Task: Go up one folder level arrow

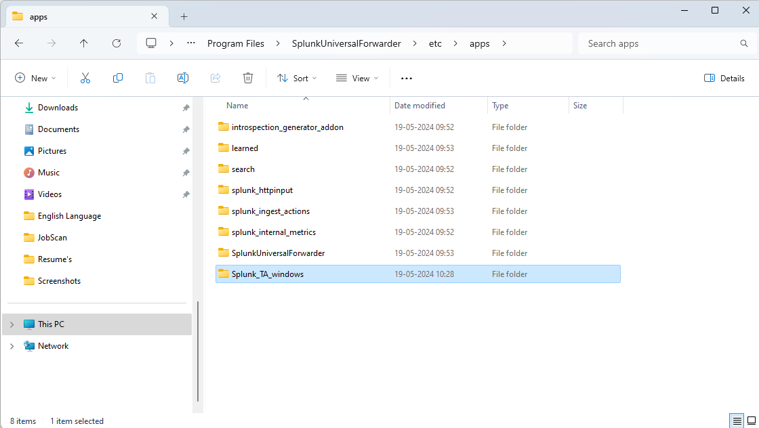Action: [x=84, y=43]
